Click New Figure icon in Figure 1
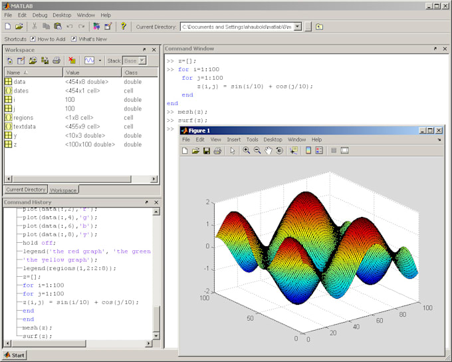The width and height of the screenshot is (452, 362). tap(185, 150)
